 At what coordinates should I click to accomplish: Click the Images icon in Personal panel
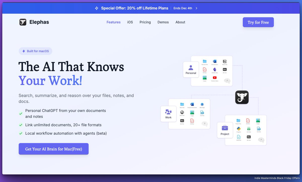coord(205,78)
